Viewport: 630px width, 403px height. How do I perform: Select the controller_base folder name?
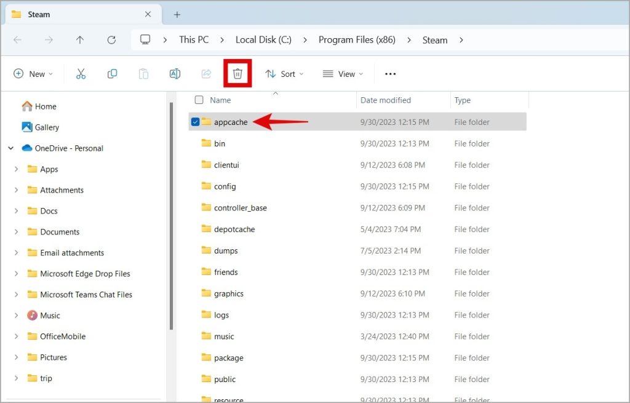coord(241,208)
